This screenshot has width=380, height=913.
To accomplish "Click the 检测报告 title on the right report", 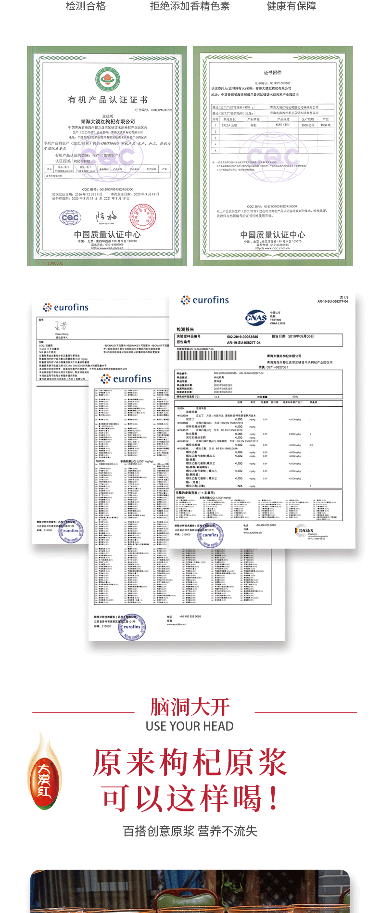I will [x=185, y=329].
